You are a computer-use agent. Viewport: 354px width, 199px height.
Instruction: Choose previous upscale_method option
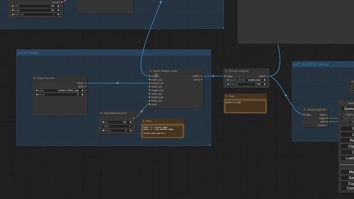tap(228, 80)
